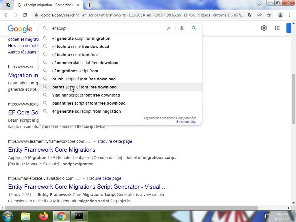Choose suggestion 'ballantines script ef font free download'
Image resolution: width=296 pixels, height=222 pixels.
pyautogui.click(x=120, y=103)
